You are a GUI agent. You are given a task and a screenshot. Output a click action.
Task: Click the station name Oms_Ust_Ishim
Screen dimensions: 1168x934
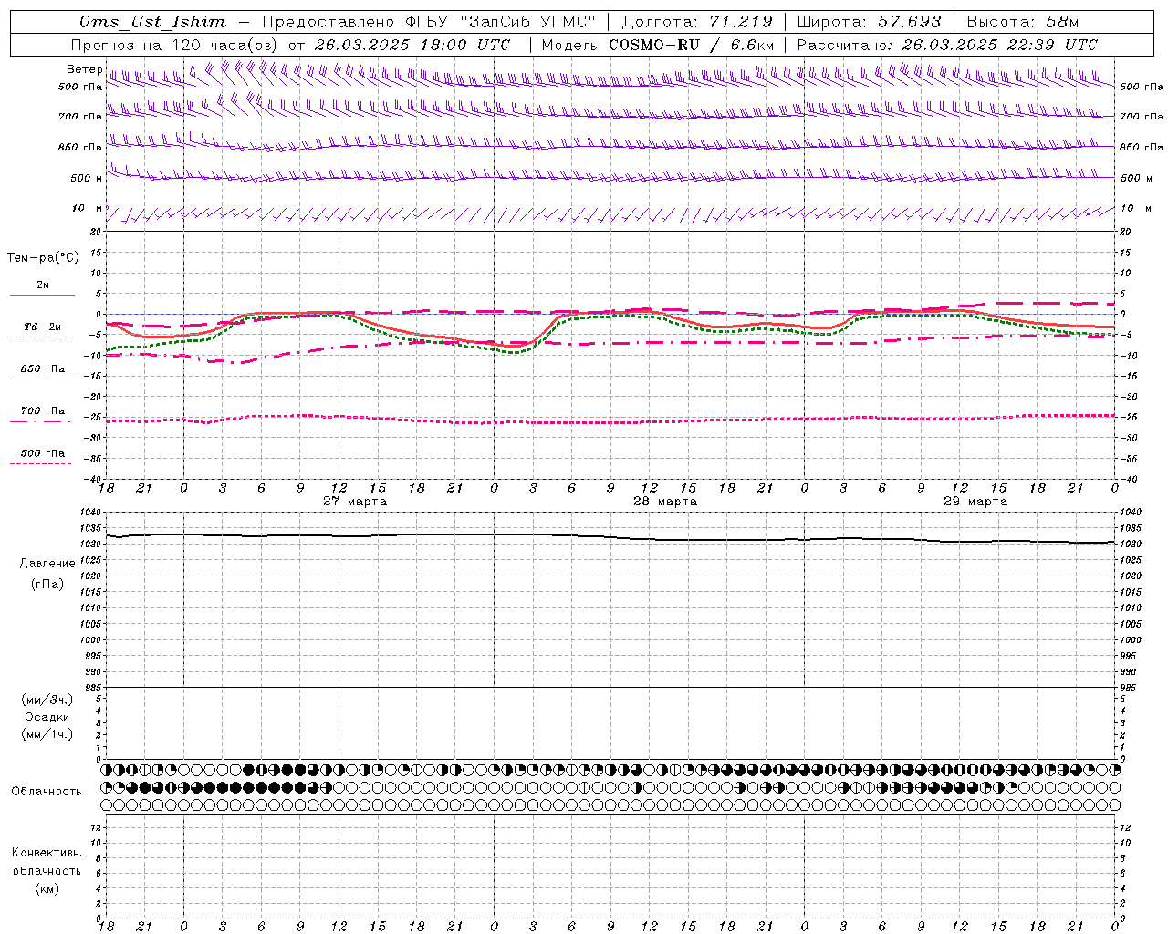(151, 22)
